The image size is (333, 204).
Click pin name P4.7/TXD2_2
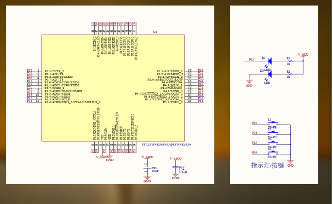coord(54,88)
